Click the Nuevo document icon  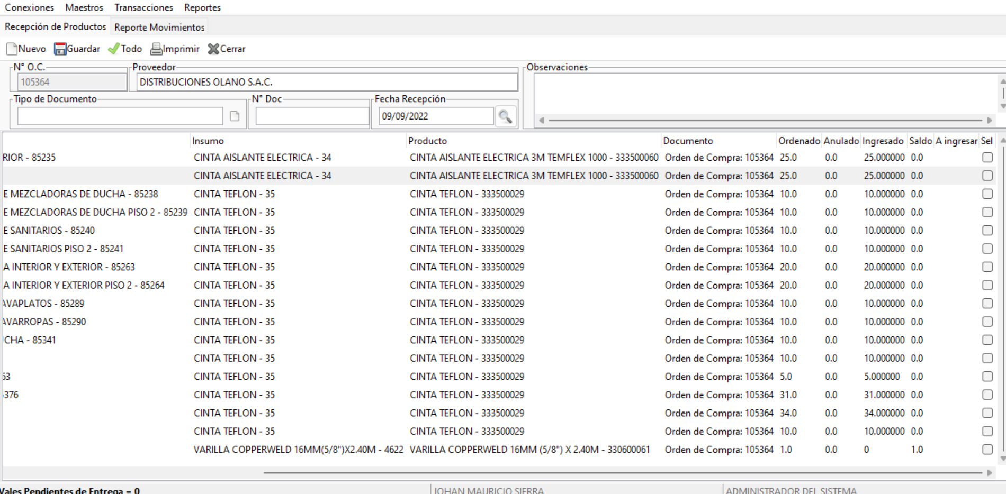[x=12, y=49]
